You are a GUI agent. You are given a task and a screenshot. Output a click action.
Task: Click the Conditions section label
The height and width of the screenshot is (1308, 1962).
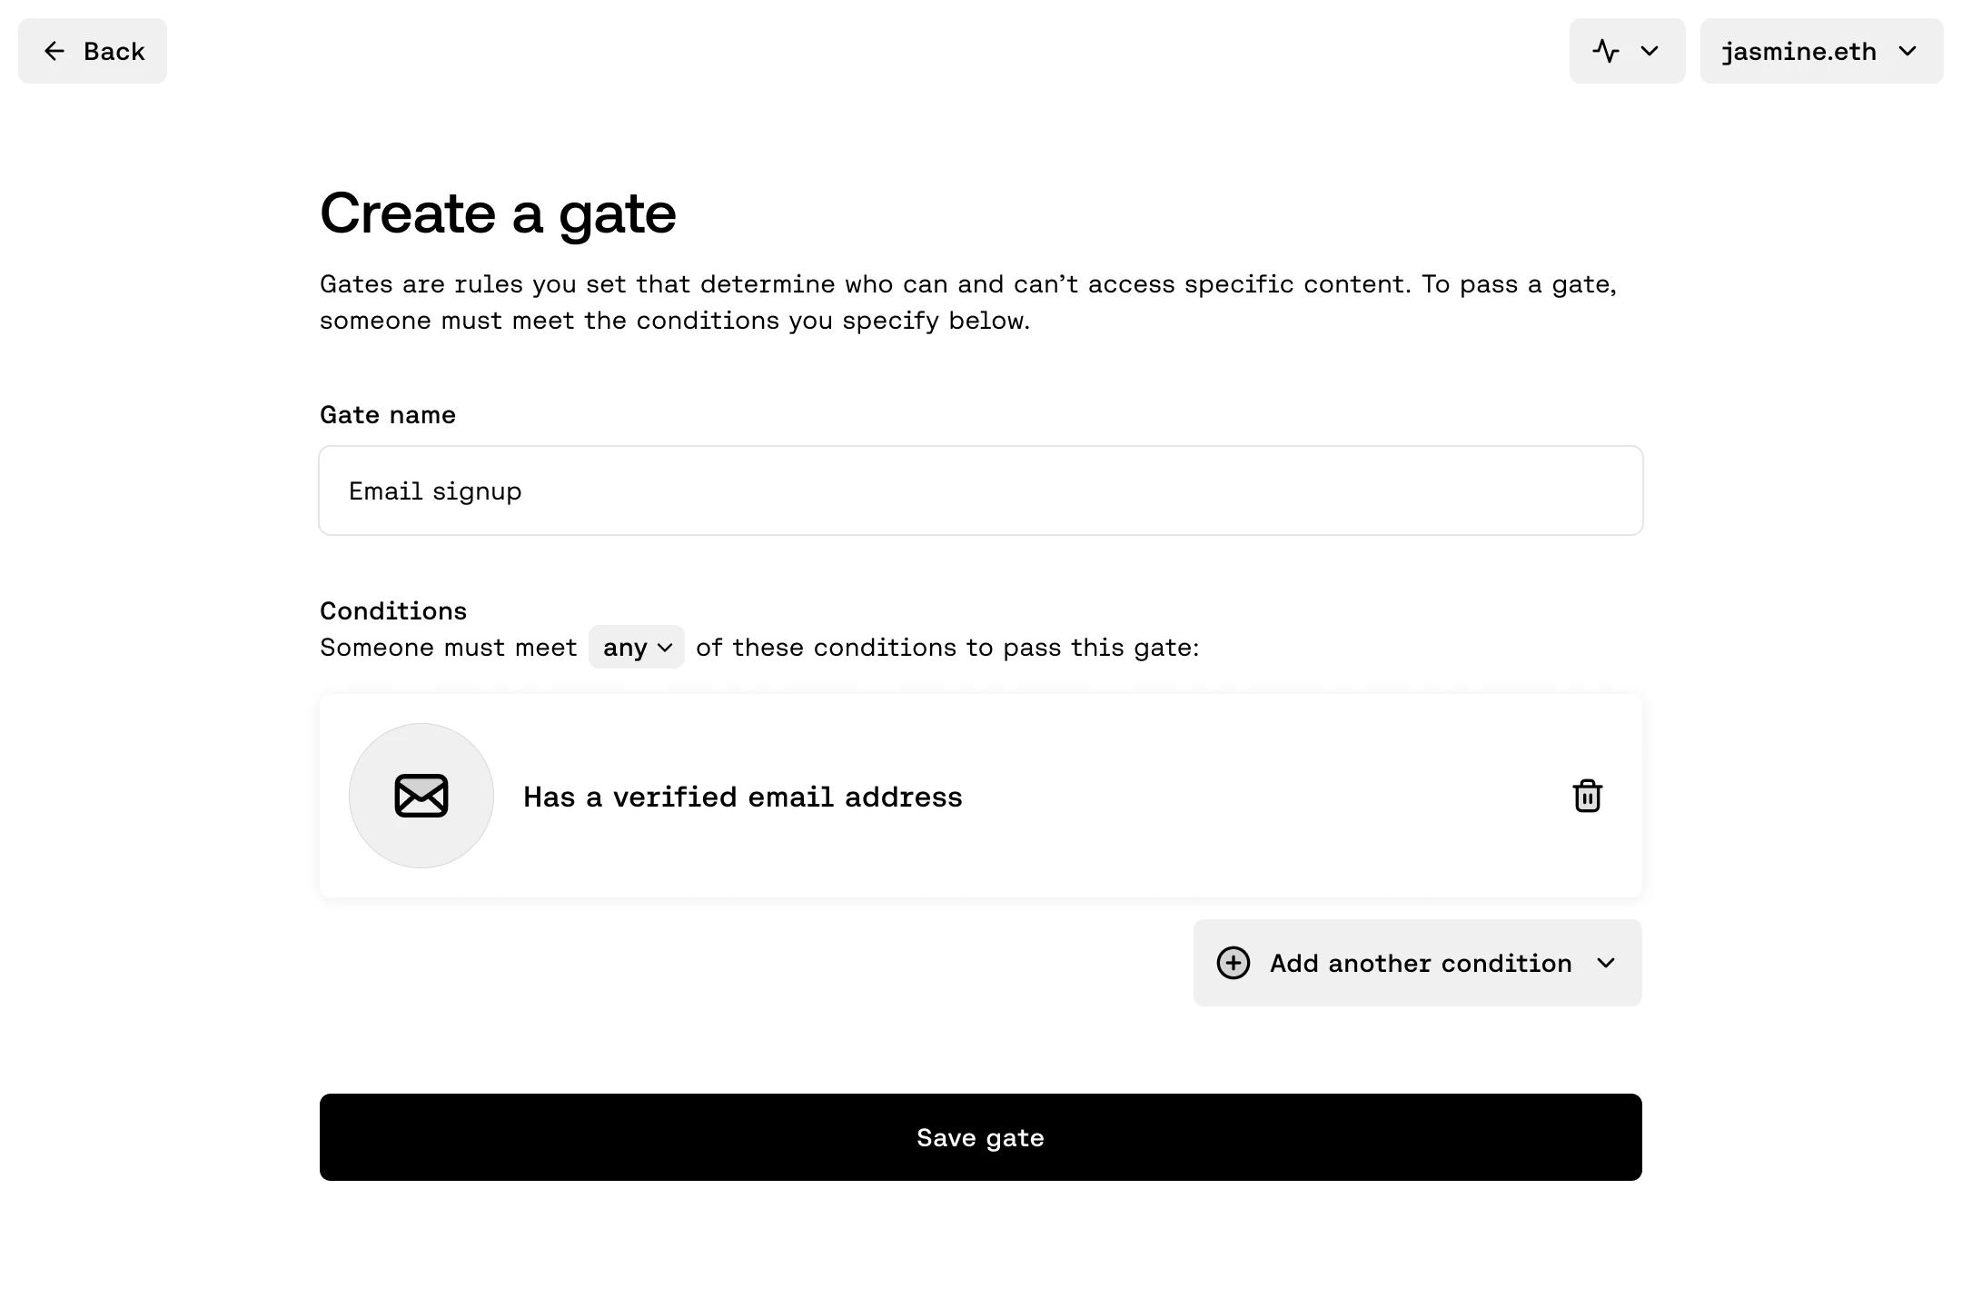393,611
